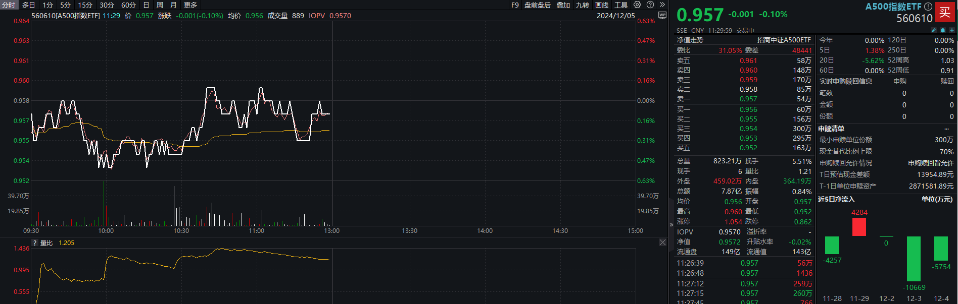Screen dimensions: 958x304
Task: Click info icon beside A500指数ETF
Action: point(928,7)
